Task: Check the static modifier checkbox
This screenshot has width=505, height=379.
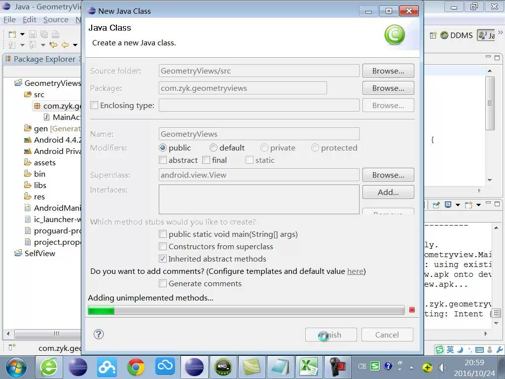Action: point(249,160)
